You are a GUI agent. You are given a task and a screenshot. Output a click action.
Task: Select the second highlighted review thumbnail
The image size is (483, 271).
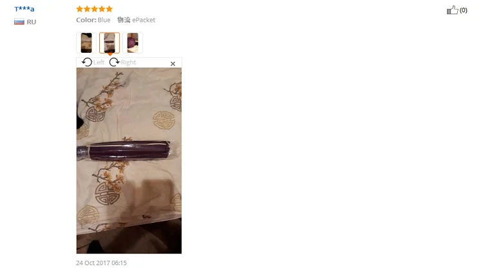coord(109,42)
